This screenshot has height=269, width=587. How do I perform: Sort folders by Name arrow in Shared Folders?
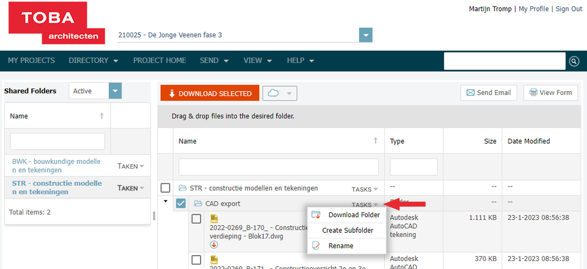102,116
